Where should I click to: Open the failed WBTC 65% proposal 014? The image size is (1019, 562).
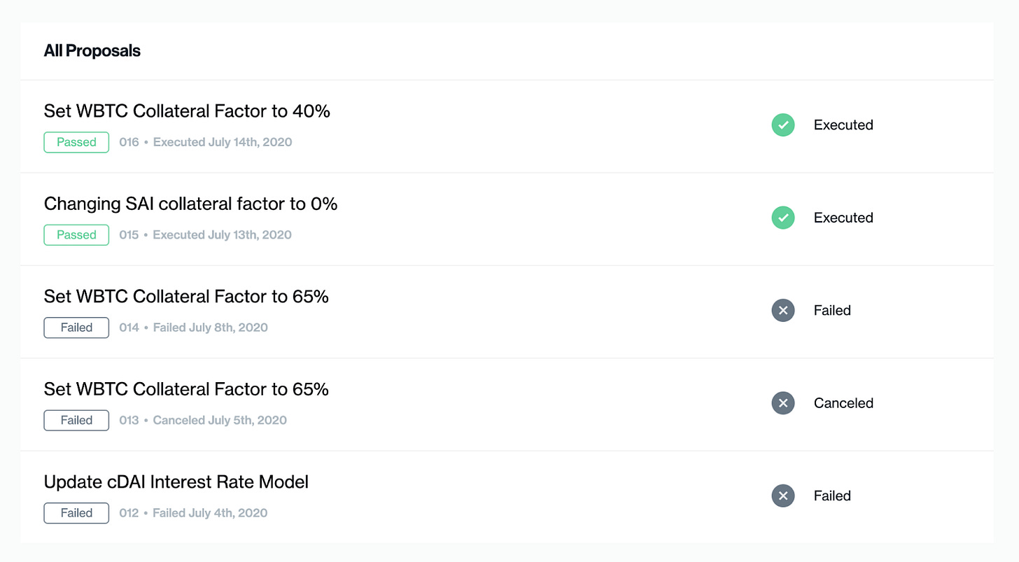[186, 297]
